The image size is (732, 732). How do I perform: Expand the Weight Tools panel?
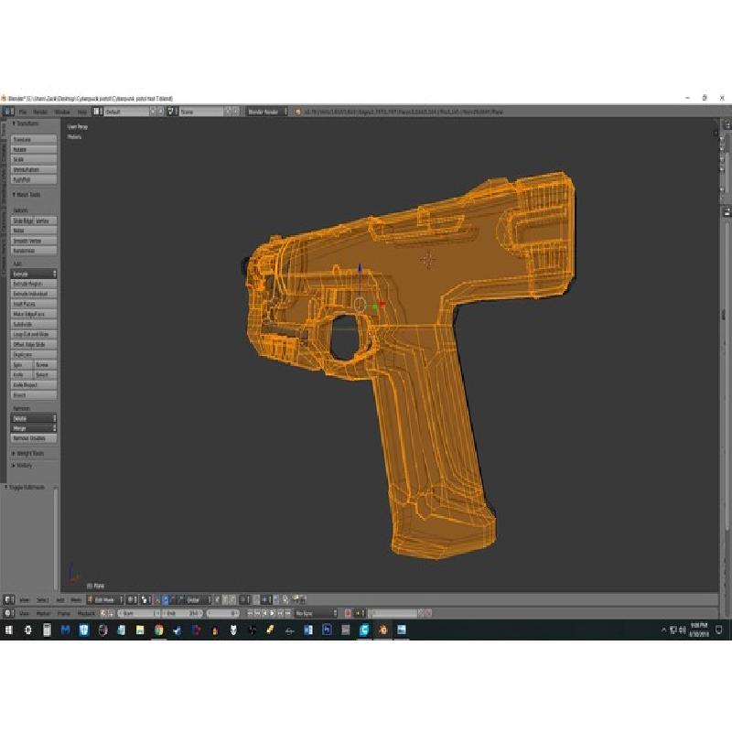(33, 453)
